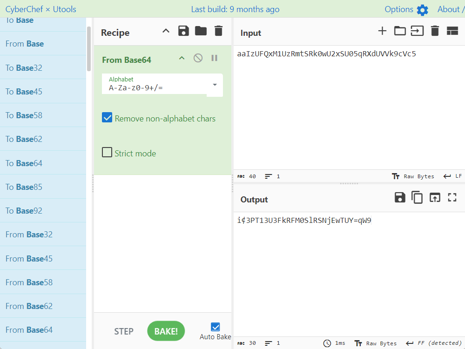Click the 1ms bake time indicator
Screen dimensions: 465x349
(x=334, y=343)
